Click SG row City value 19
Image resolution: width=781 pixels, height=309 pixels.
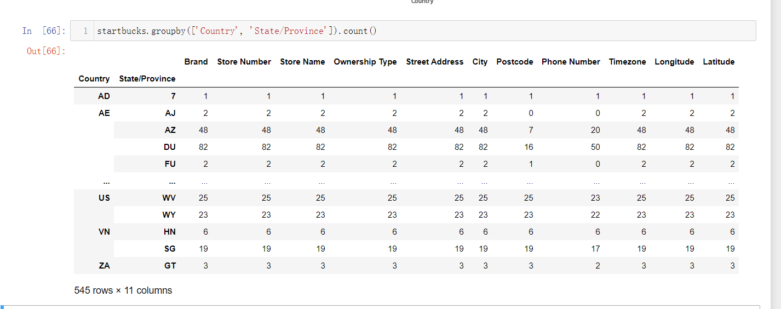point(483,249)
